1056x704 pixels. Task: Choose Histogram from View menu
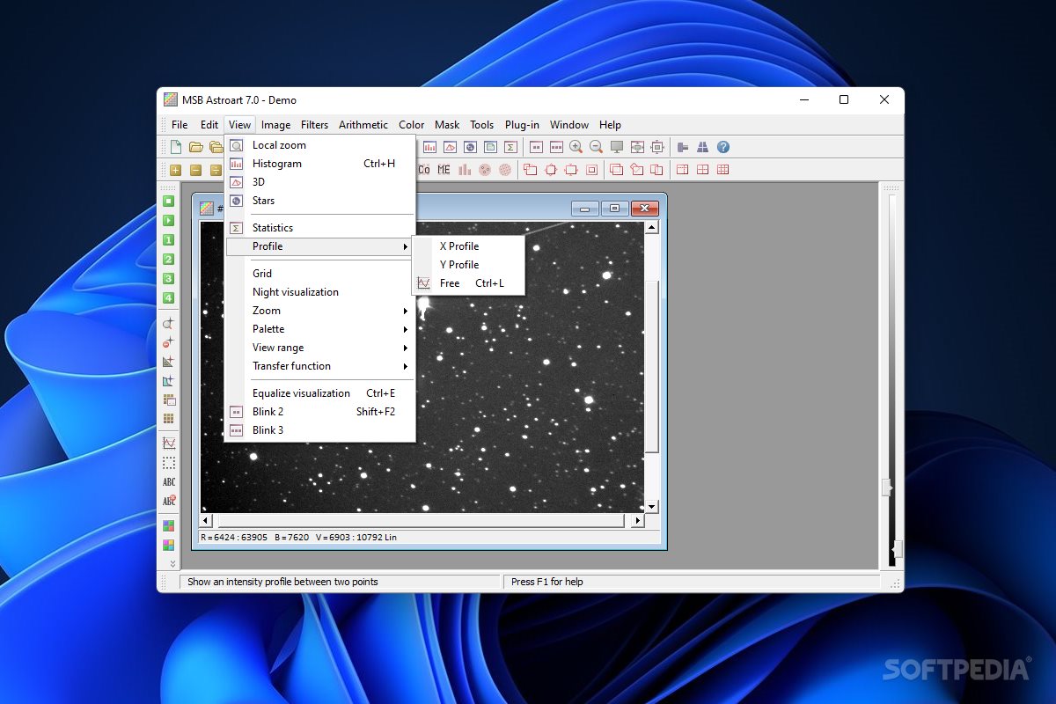[x=319, y=164]
